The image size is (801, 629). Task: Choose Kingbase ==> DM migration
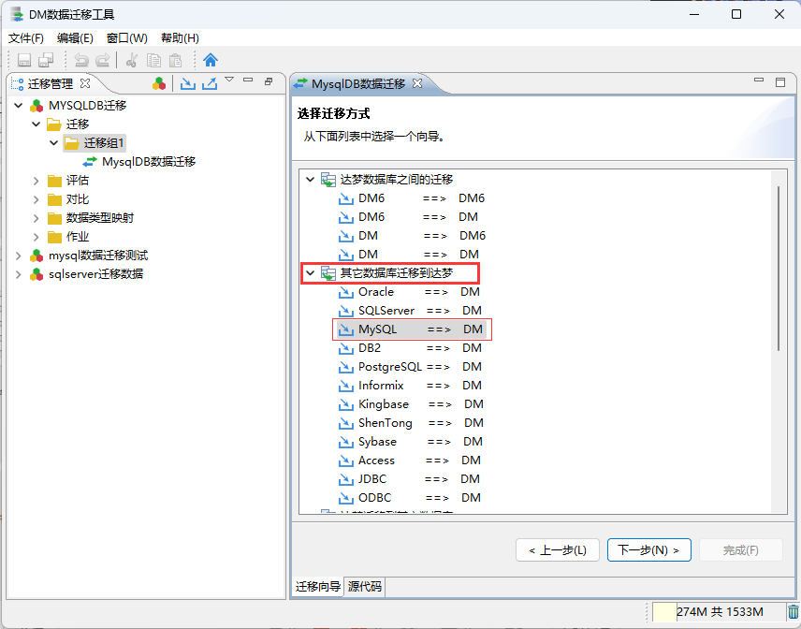411,404
